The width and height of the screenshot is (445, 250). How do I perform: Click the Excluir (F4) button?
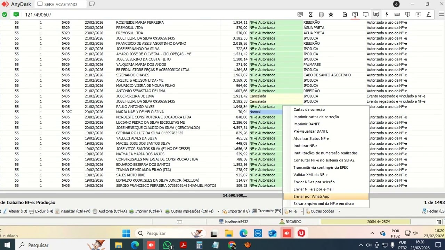tap(41, 211)
